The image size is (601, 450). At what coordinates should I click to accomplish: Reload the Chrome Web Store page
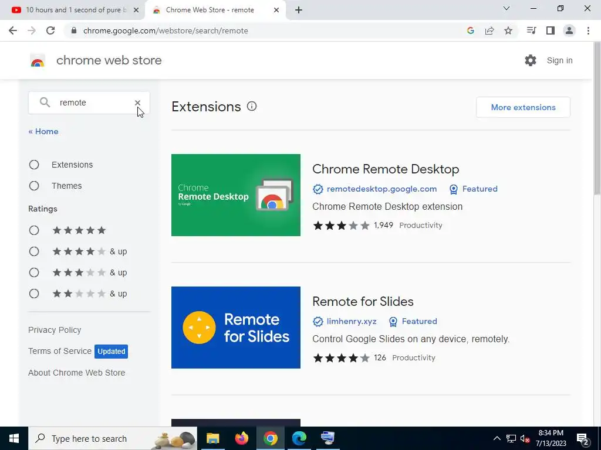tap(50, 30)
